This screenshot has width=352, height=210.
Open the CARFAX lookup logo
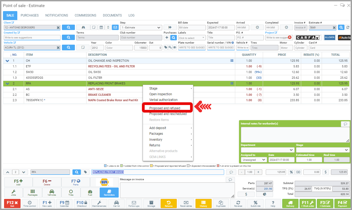click(308, 38)
